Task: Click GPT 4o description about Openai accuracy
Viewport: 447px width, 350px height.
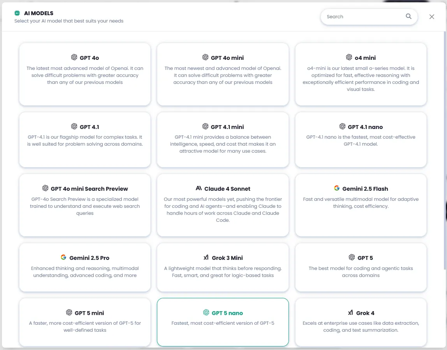Action: tap(84, 75)
